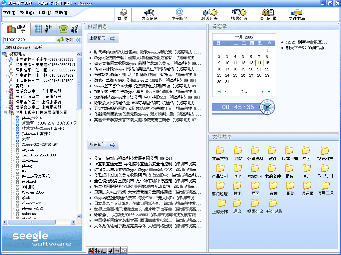Open the 通讯录 folder in file sharing
Screen dimensions: 341x255
tap(307, 189)
